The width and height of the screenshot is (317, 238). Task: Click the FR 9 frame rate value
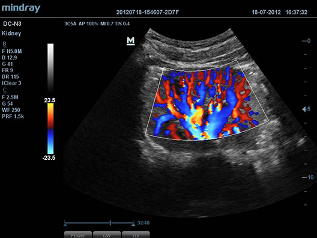point(7,70)
